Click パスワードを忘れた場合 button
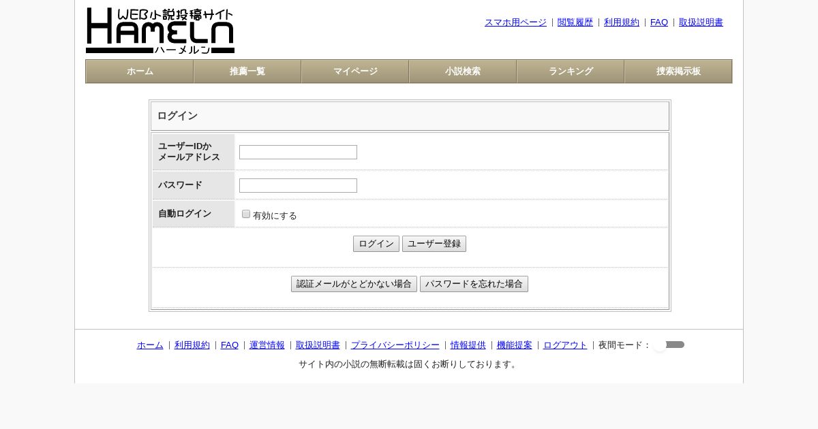This screenshot has height=429, width=818. (474, 284)
